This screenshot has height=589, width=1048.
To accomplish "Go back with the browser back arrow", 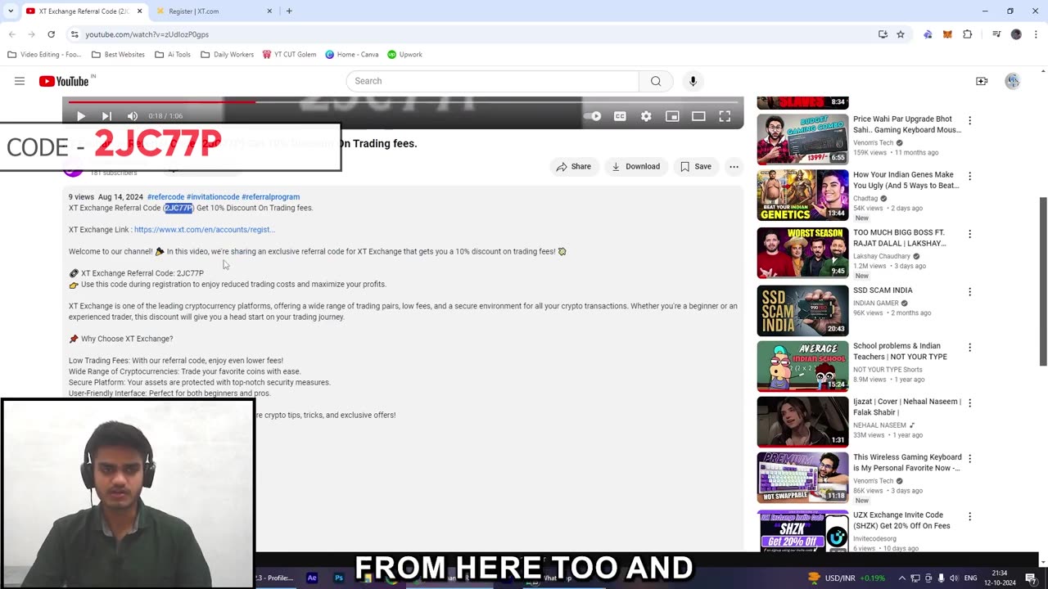I will (x=11, y=34).
